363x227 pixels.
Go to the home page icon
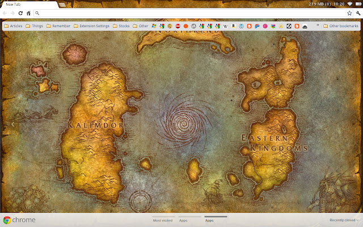pyautogui.click(x=28, y=13)
